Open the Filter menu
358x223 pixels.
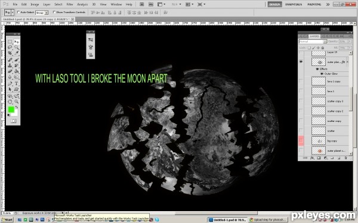70,4
